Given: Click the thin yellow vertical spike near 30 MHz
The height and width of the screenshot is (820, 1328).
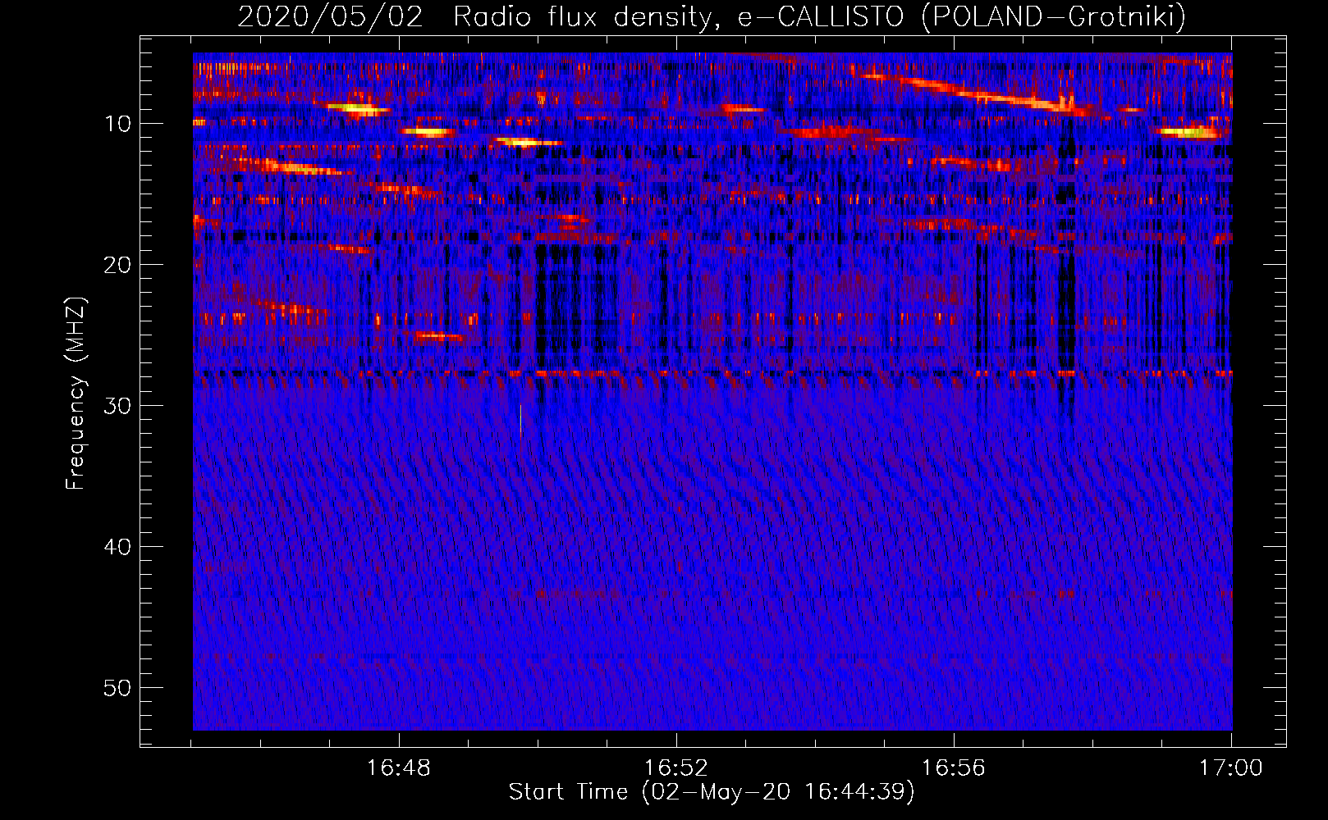Looking at the screenshot, I should click(520, 426).
